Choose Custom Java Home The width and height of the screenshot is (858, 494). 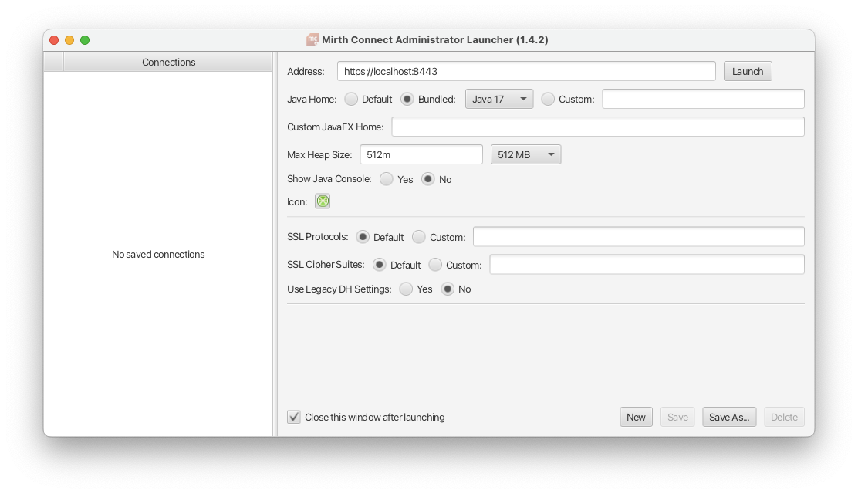pyautogui.click(x=548, y=99)
